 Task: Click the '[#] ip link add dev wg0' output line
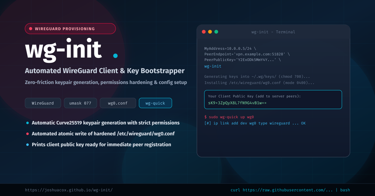(x=255, y=123)
